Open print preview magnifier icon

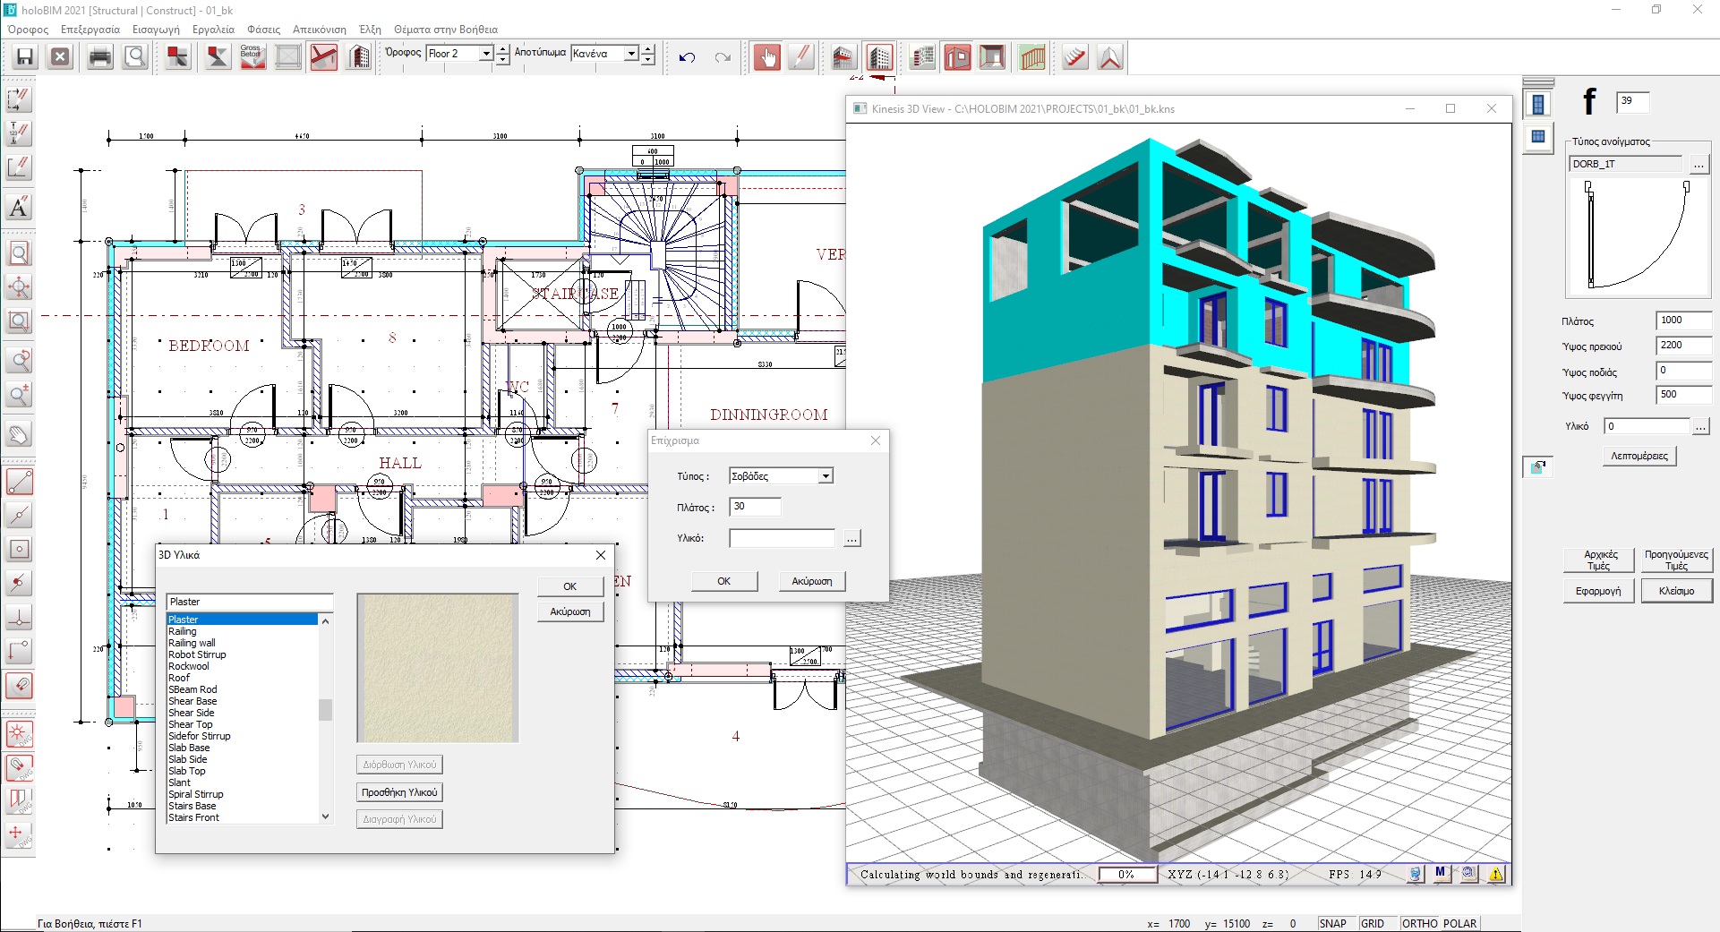(x=135, y=57)
